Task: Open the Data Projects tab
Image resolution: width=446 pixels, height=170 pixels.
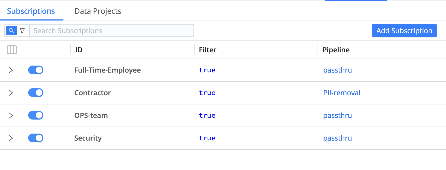Action: tap(98, 11)
